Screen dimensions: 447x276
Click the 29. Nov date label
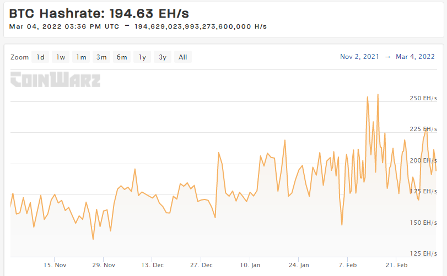(x=104, y=265)
